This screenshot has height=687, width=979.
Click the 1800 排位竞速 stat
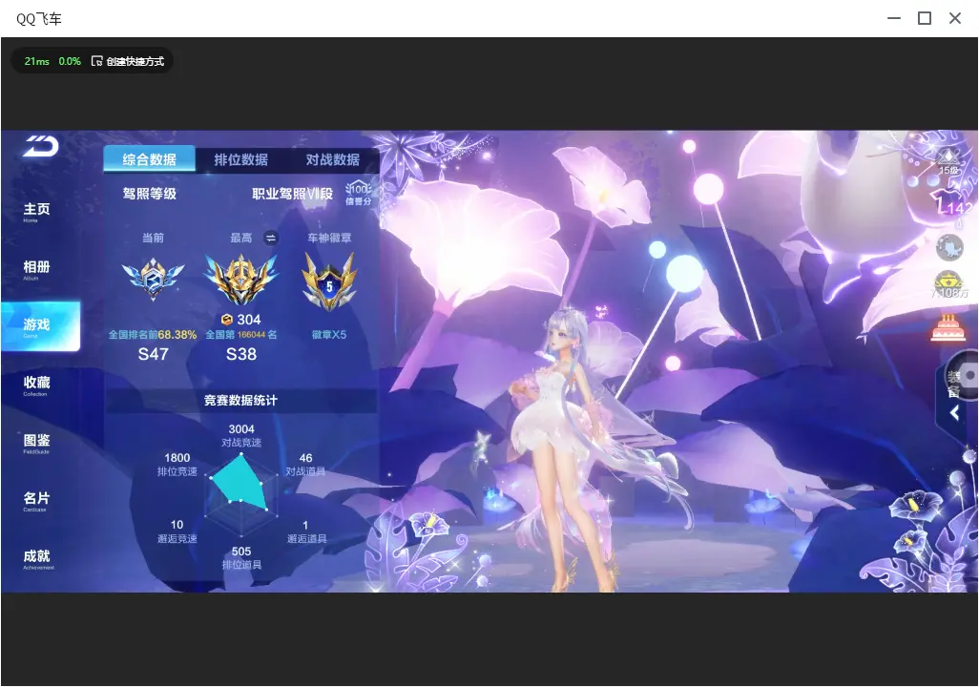point(177,464)
